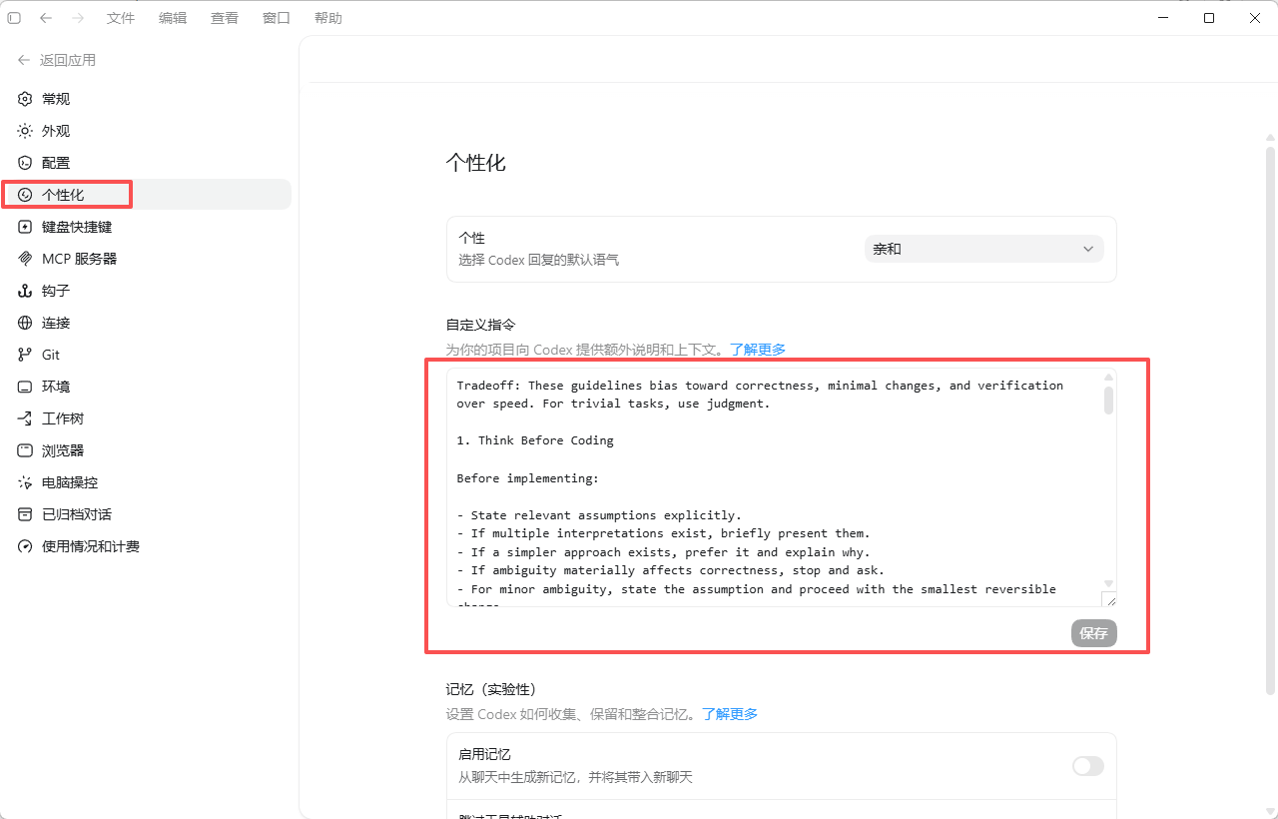Open 了解更多 link under 自定义指令
The height and width of the screenshot is (819, 1278).
click(758, 350)
